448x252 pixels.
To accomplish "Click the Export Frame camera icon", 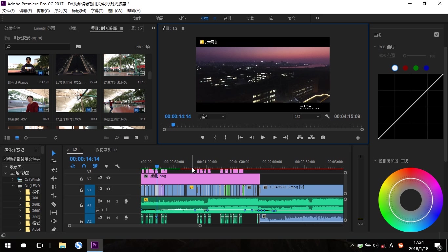I will coord(323,137).
